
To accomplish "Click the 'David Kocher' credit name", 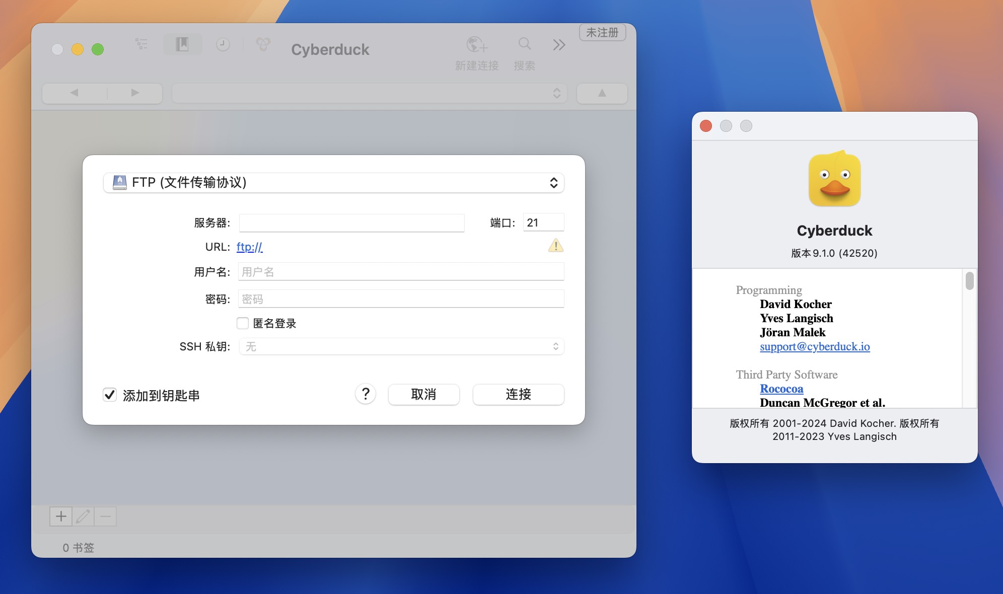I will pos(796,304).
